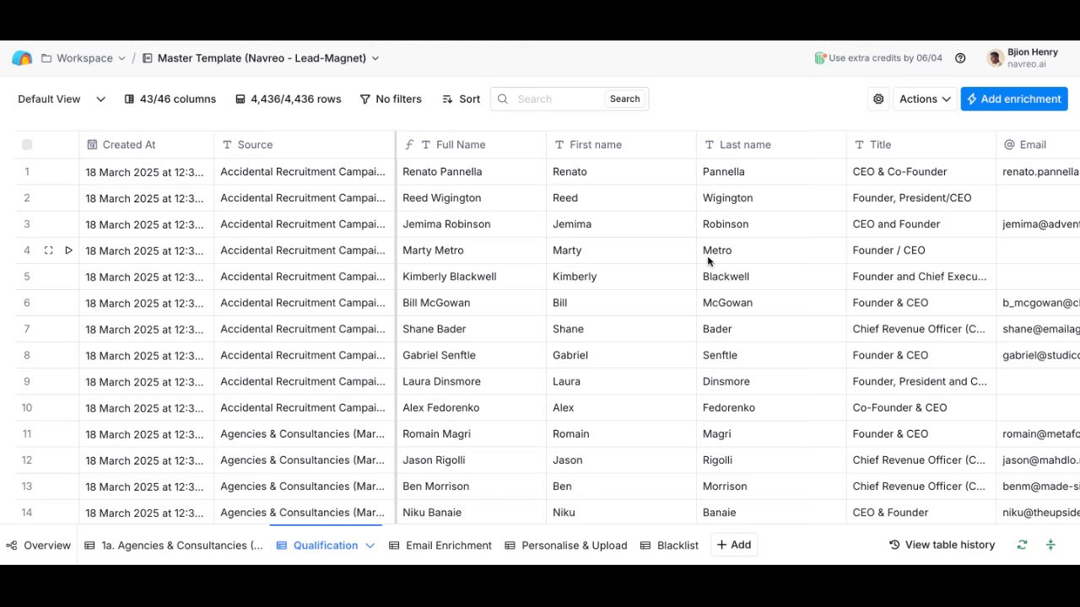This screenshot has height=607, width=1080.
Task: Click View table history
Action: point(942,545)
